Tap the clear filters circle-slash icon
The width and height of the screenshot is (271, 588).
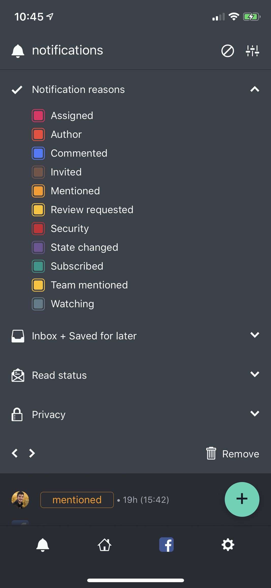pyautogui.click(x=227, y=51)
